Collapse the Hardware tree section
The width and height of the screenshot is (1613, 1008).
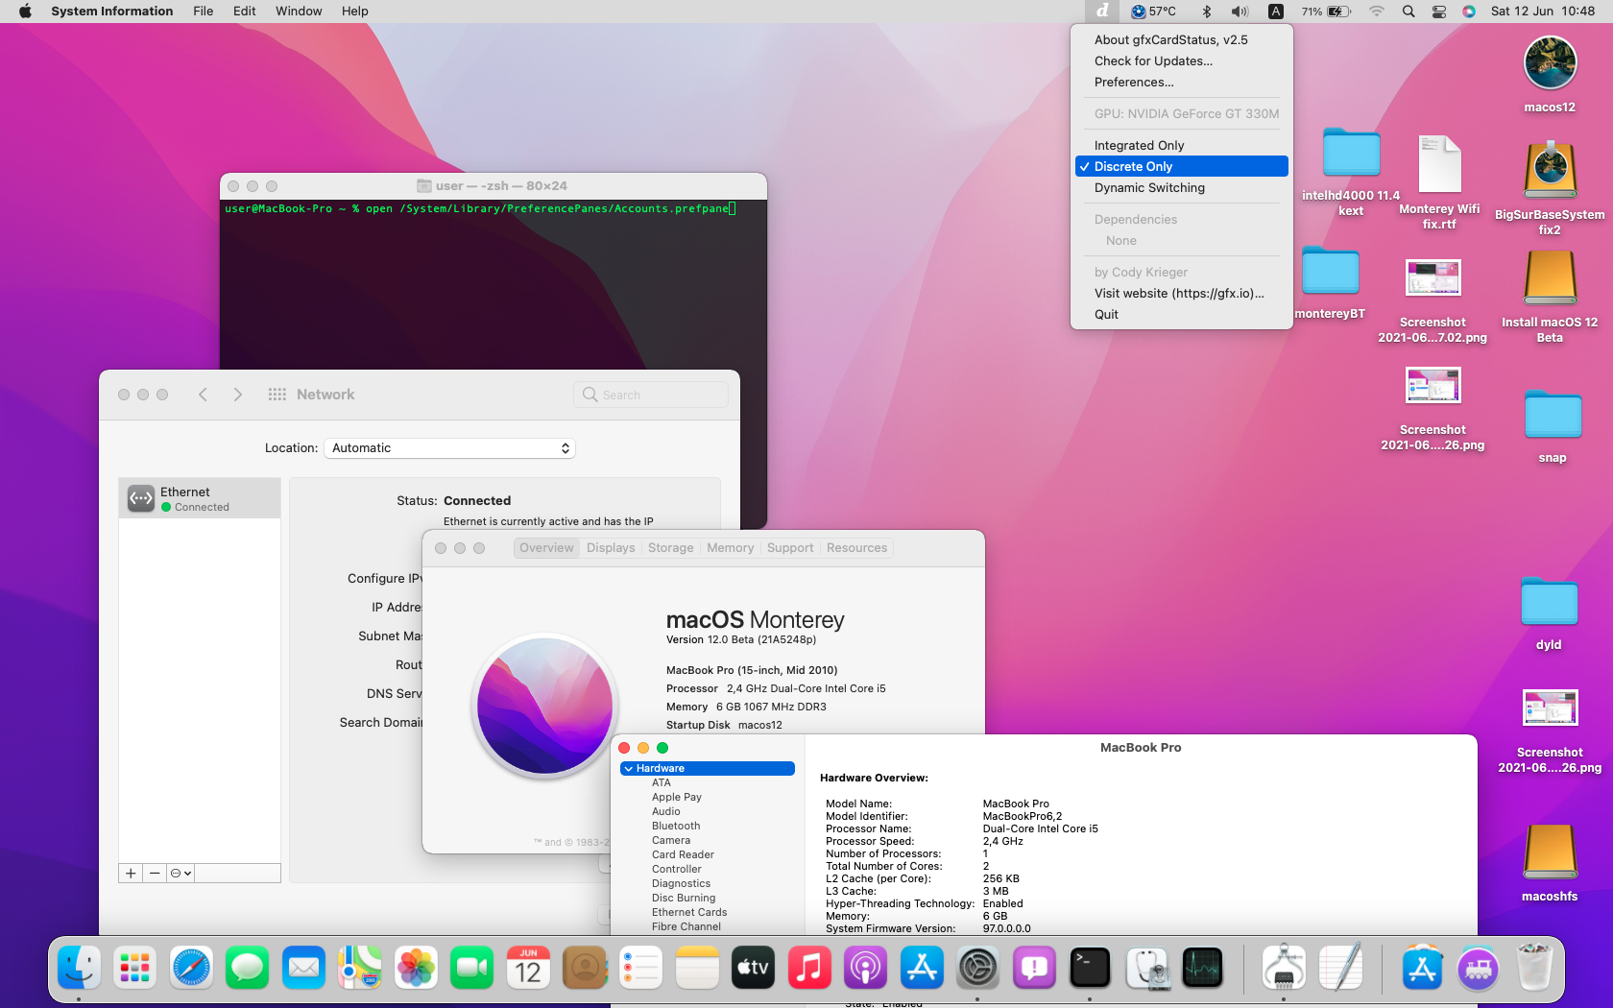[x=629, y=769]
